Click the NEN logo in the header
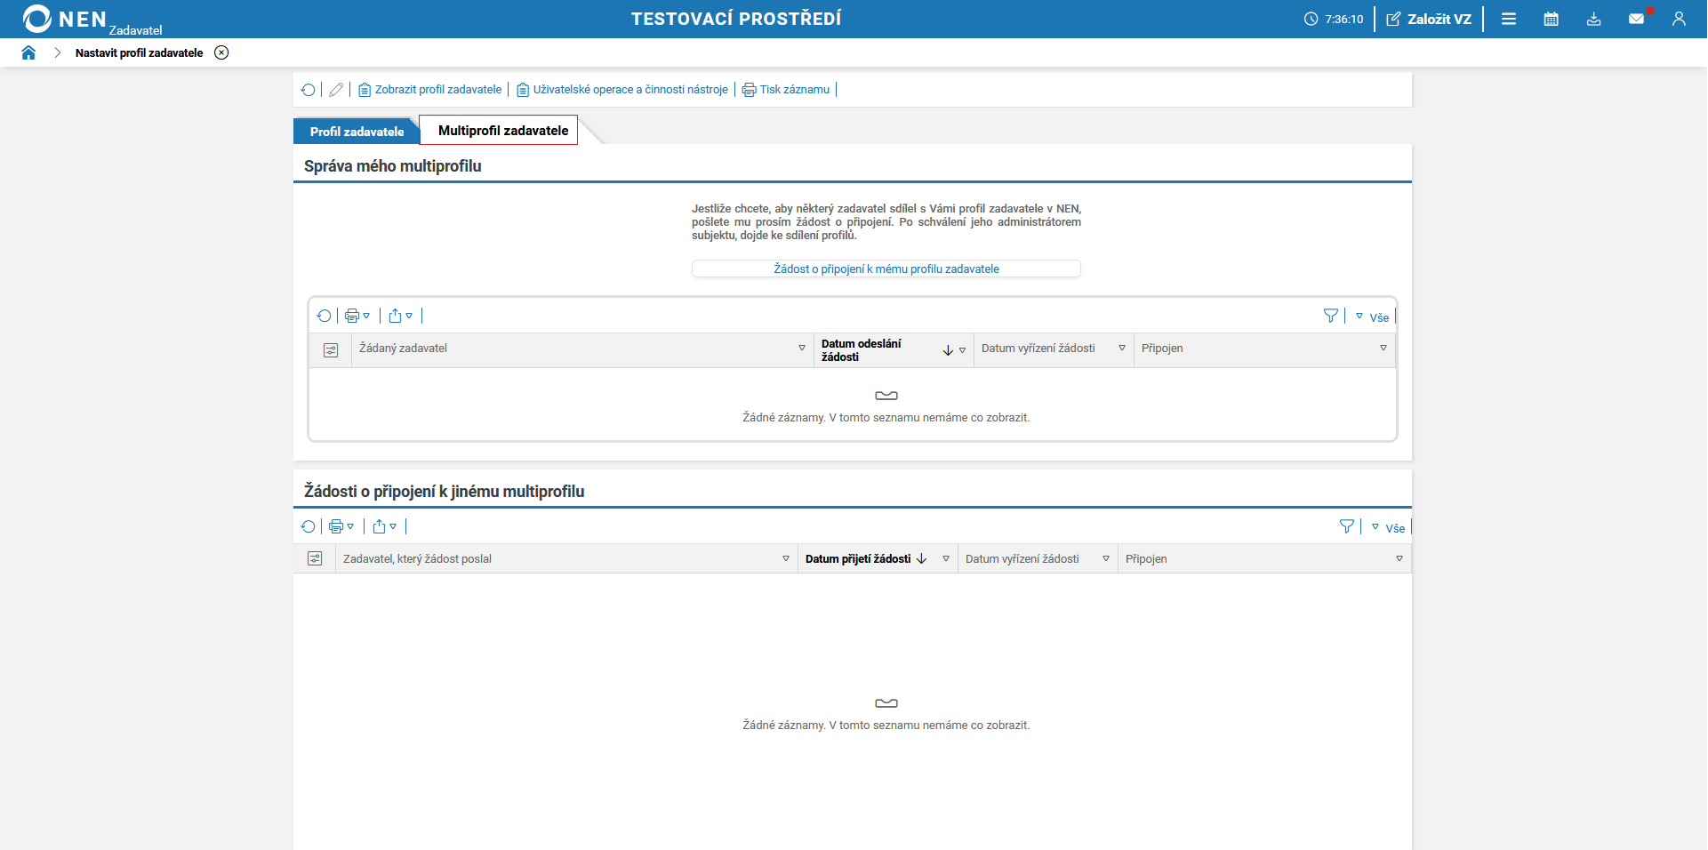Screen dimensions: 1708x850 point(64,19)
